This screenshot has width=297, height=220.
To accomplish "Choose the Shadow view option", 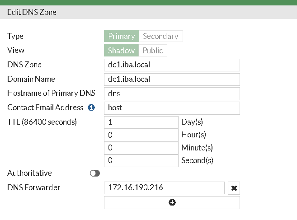I will pos(121,51).
